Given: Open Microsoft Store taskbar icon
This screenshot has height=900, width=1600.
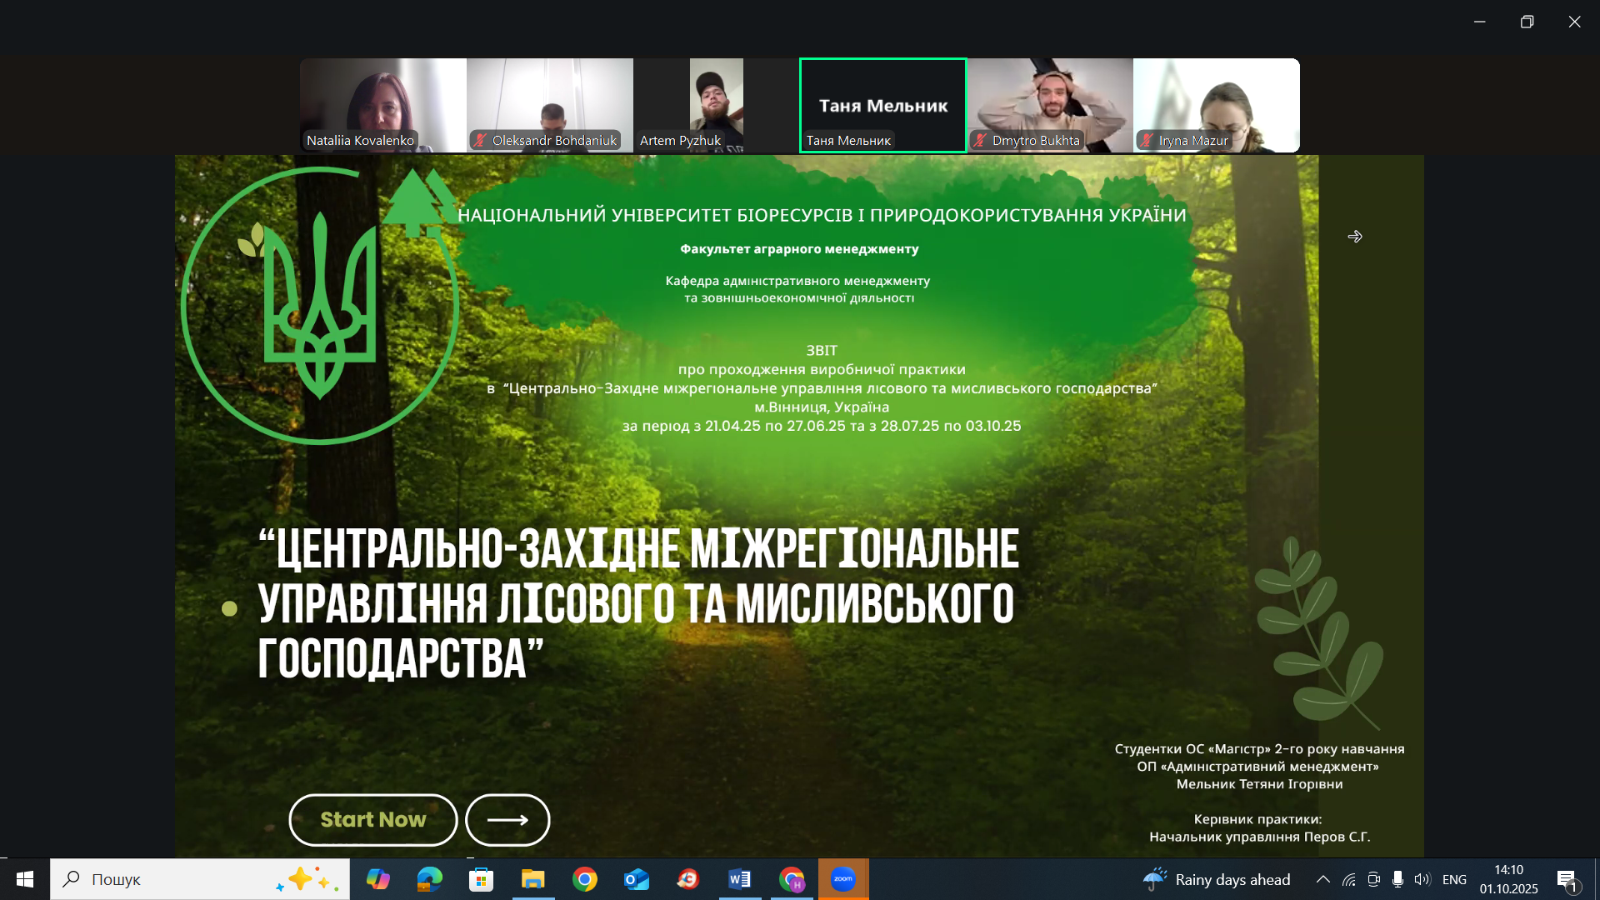Looking at the screenshot, I should pyautogui.click(x=481, y=879).
